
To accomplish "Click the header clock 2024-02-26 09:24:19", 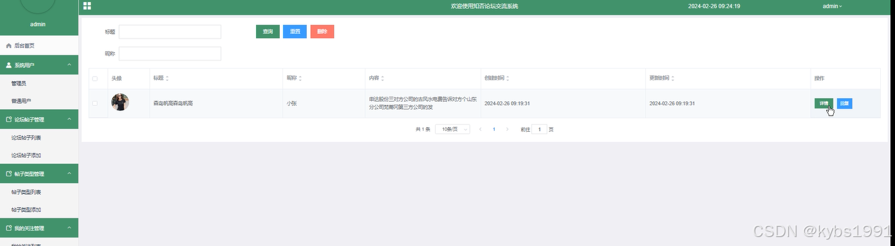I will point(714,6).
